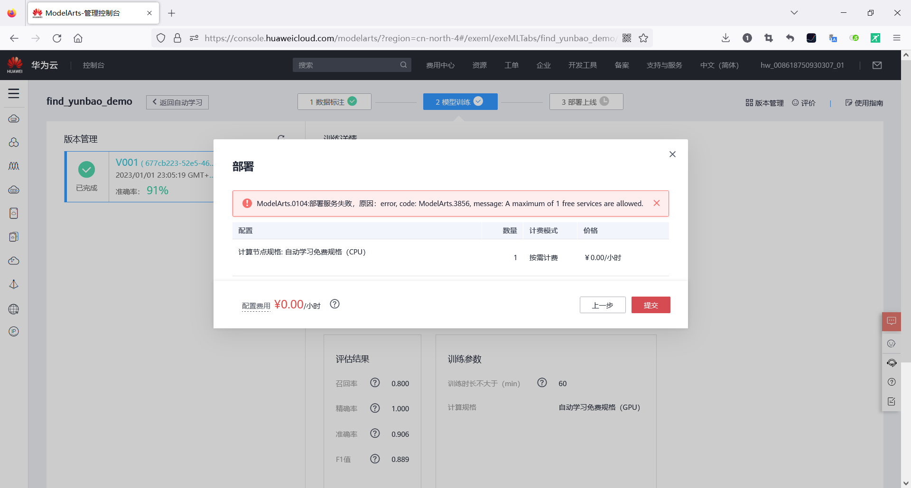This screenshot has width=911, height=488.
Task: Open the headset customer service icon
Action: (892, 363)
